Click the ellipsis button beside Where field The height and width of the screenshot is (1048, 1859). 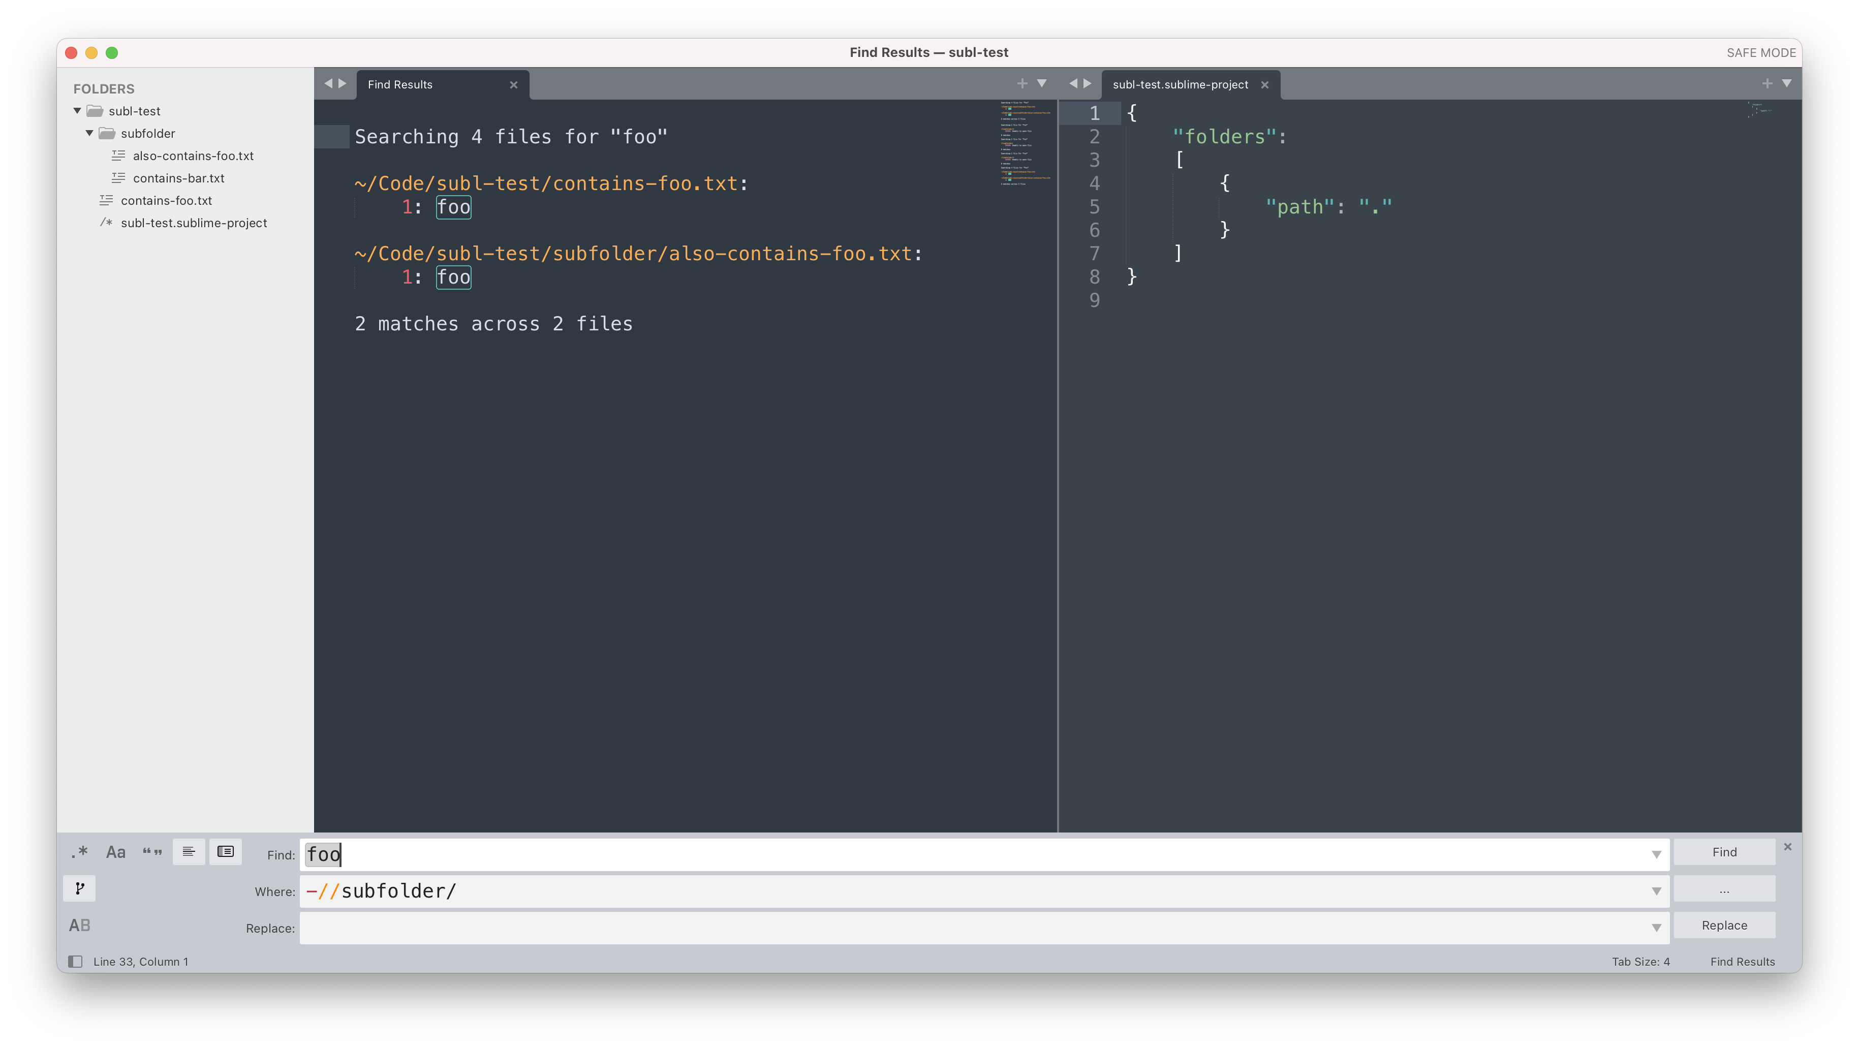[1724, 890]
